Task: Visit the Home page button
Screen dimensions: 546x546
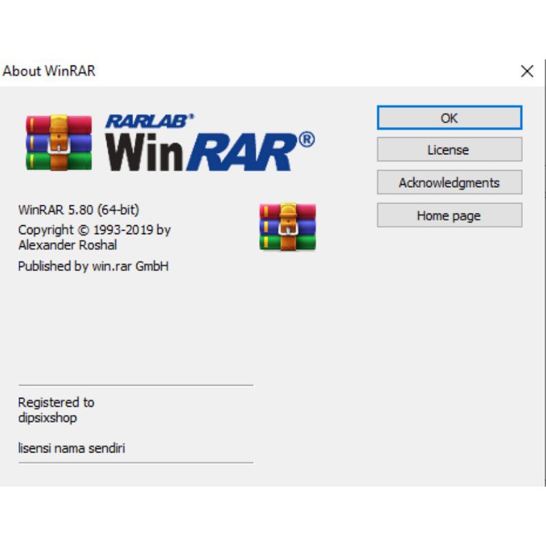Action: 449,215
